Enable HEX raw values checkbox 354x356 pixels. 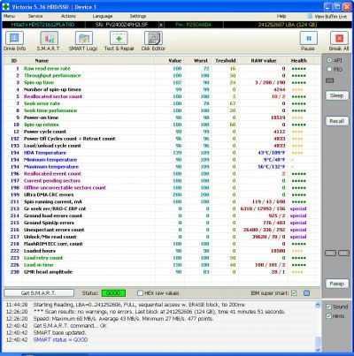coord(141,293)
